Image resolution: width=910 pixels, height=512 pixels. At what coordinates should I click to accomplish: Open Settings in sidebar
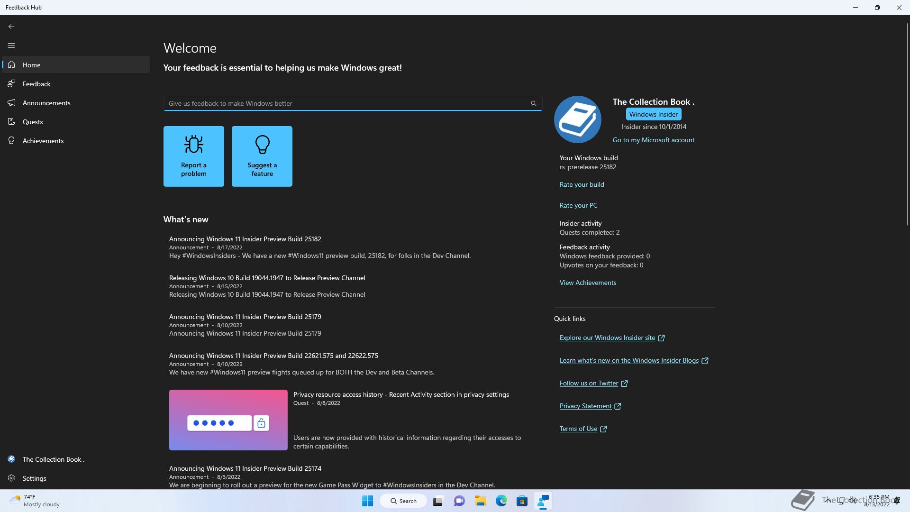pyautogui.click(x=76, y=478)
